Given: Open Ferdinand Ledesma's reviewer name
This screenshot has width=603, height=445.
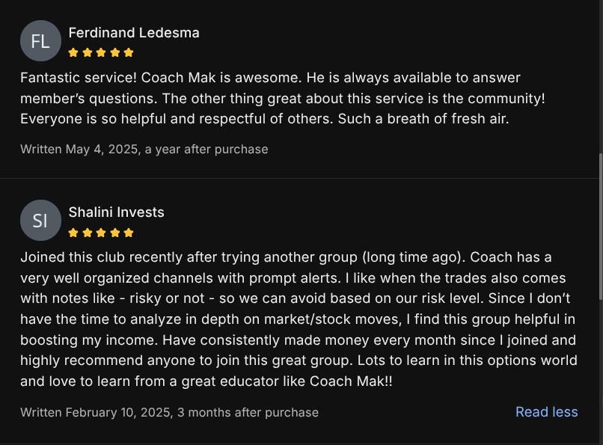Looking at the screenshot, I should click(134, 33).
